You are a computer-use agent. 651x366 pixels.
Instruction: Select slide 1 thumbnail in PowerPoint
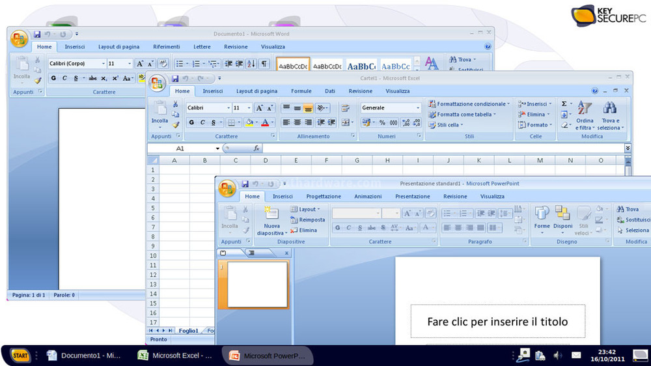point(257,285)
